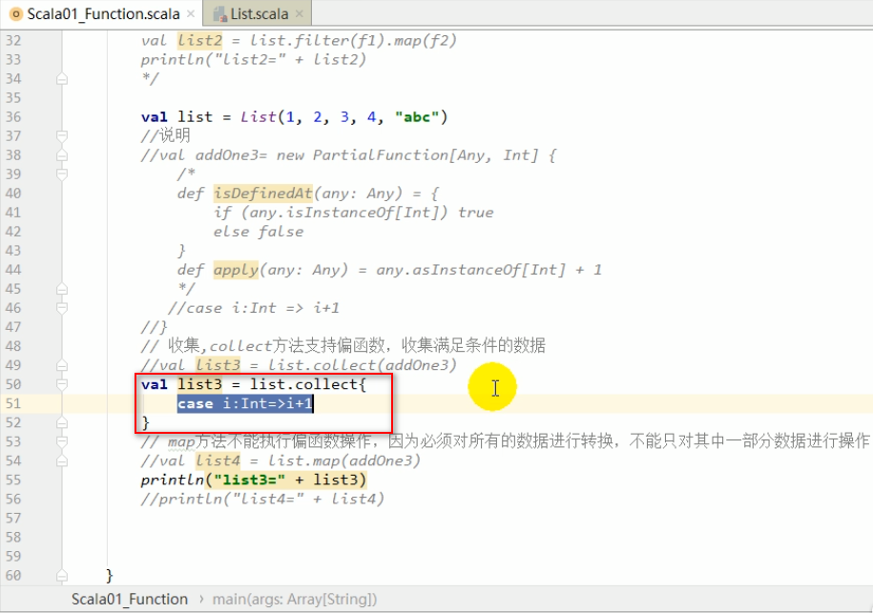Click "list.collect" on line 50
Viewport: 873px width, 613px height.
coord(304,384)
